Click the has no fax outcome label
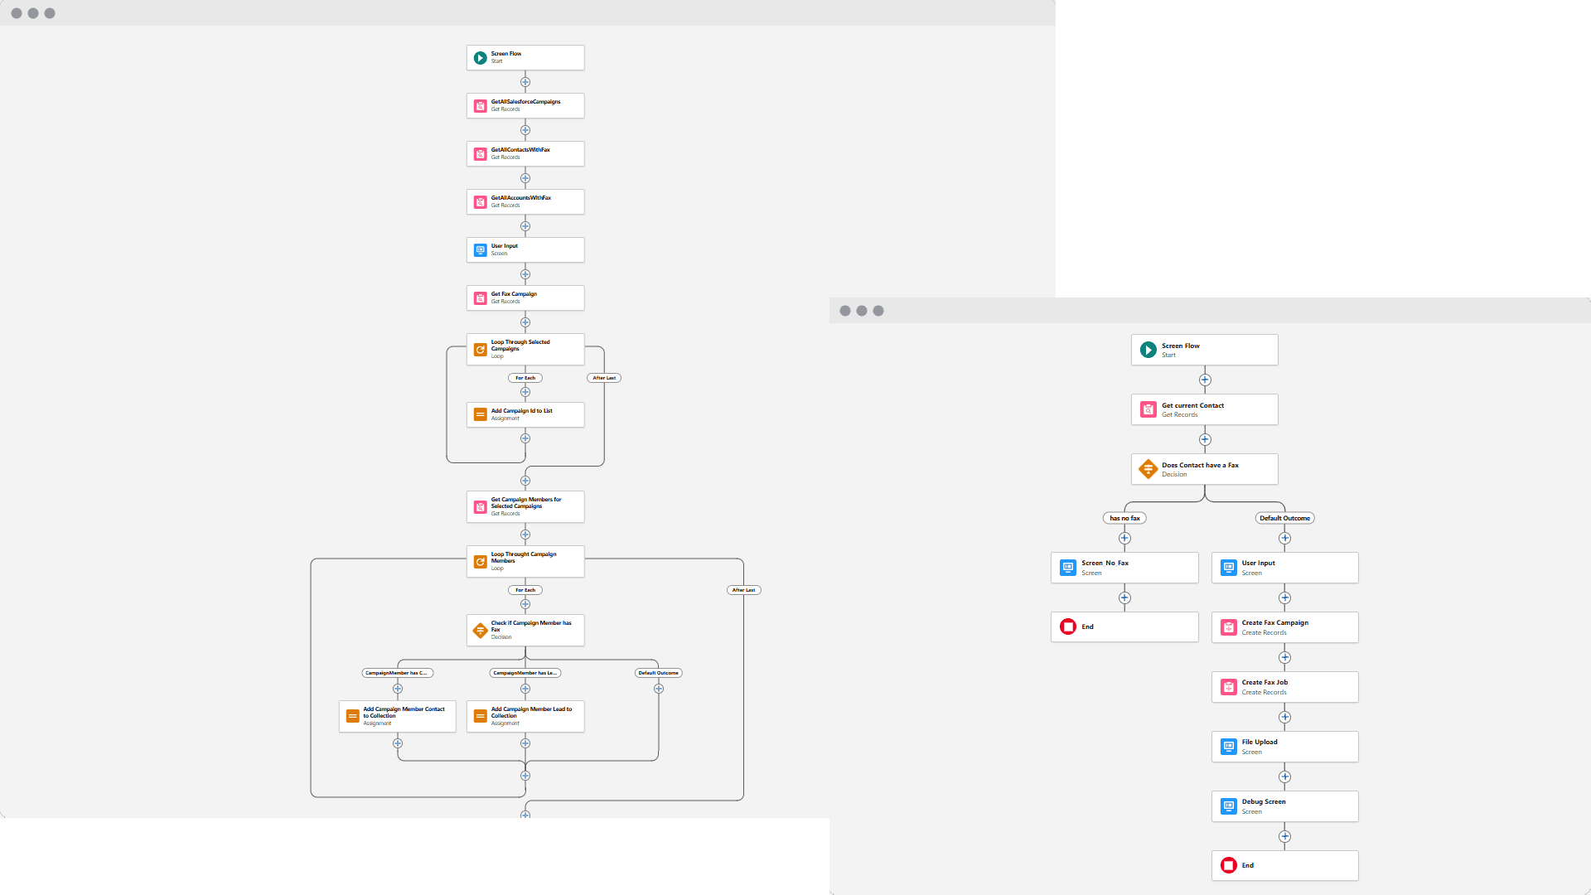This screenshot has height=895, width=1591. (1124, 518)
